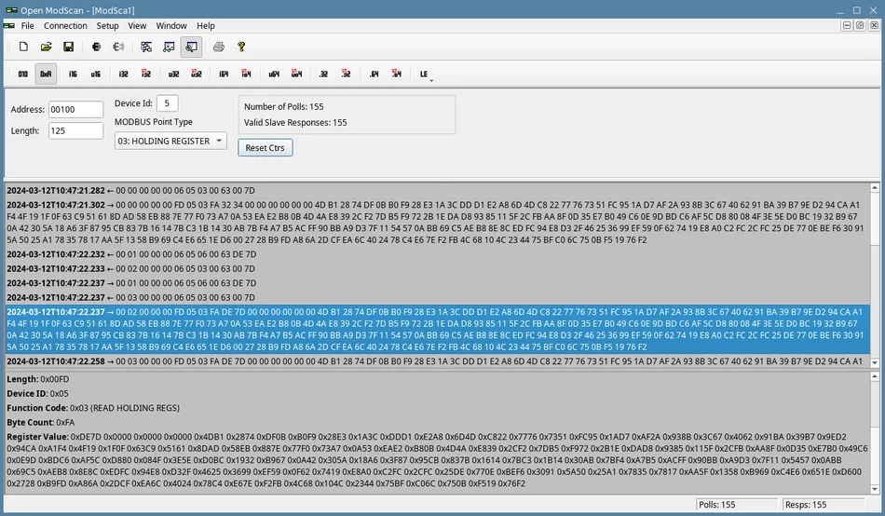Click Resps: 155 in status bar
Viewport: 885px width, 516px height.
pos(806,505)
